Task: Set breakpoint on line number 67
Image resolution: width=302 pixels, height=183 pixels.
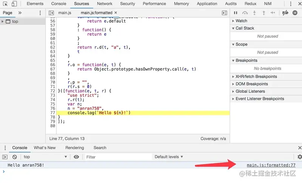Action: 52,69
